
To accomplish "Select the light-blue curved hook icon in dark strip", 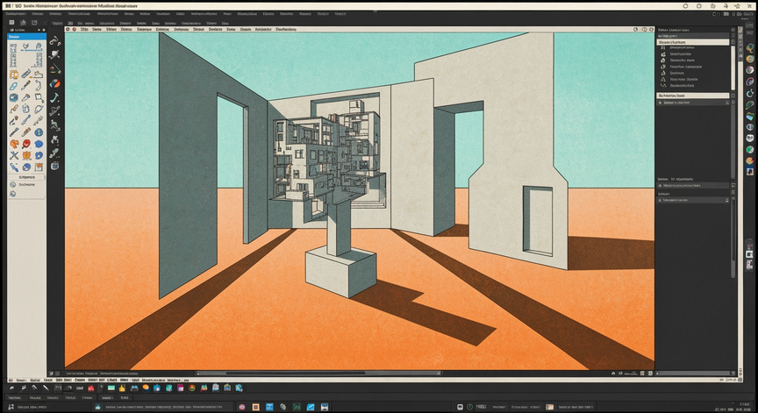I will (55, 98).
